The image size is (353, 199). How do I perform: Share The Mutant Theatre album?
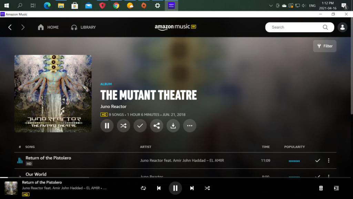coord(157,126)
